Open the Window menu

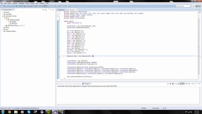pos(42,3)
